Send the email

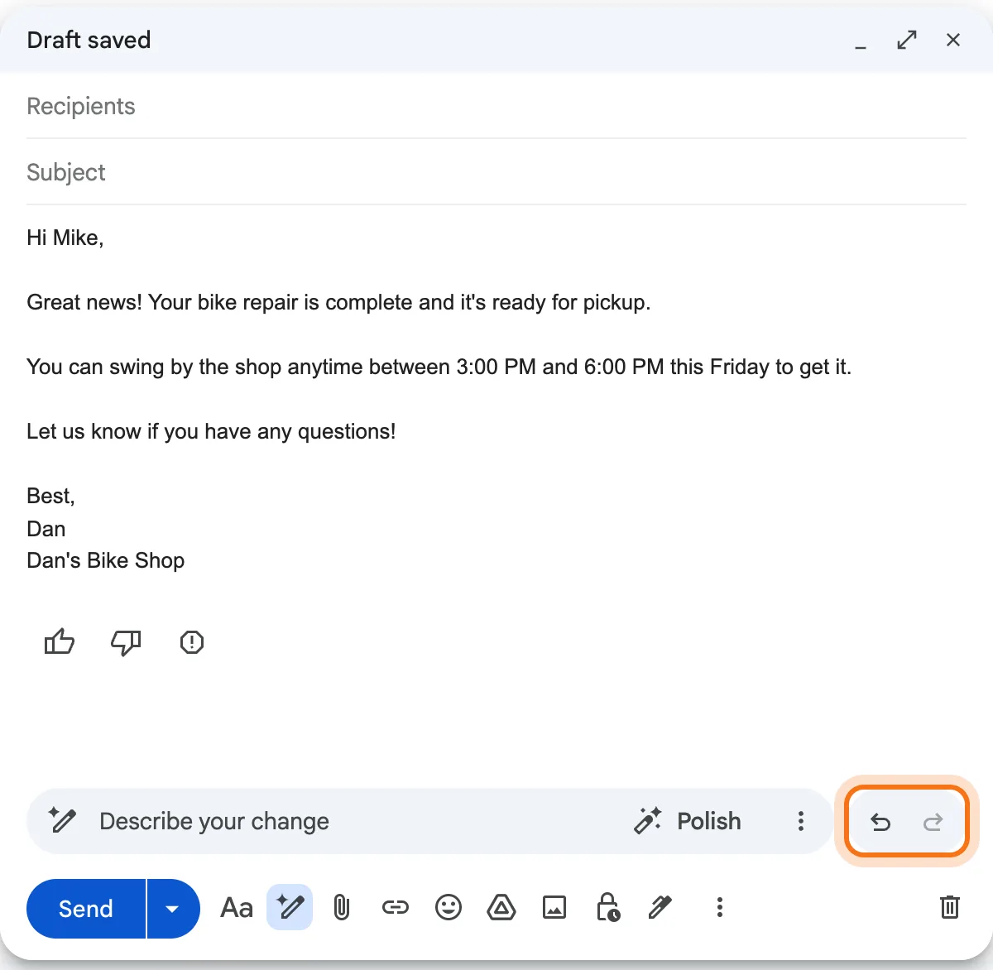click(x=86, y=909)
